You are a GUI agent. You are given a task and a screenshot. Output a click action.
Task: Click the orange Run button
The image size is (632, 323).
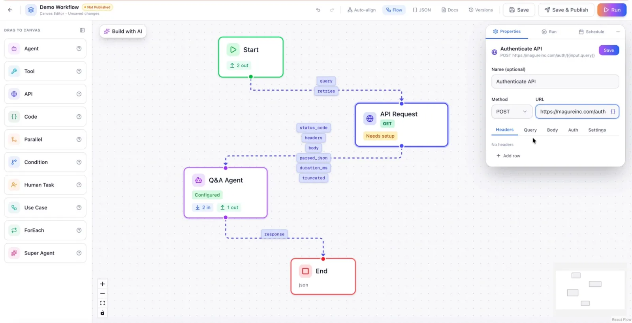pyautogui.click(x=611, y=10)
